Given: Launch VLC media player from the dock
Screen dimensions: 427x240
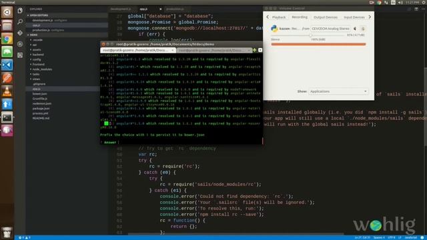Looking at the screenshot, I should coord(7,91).
